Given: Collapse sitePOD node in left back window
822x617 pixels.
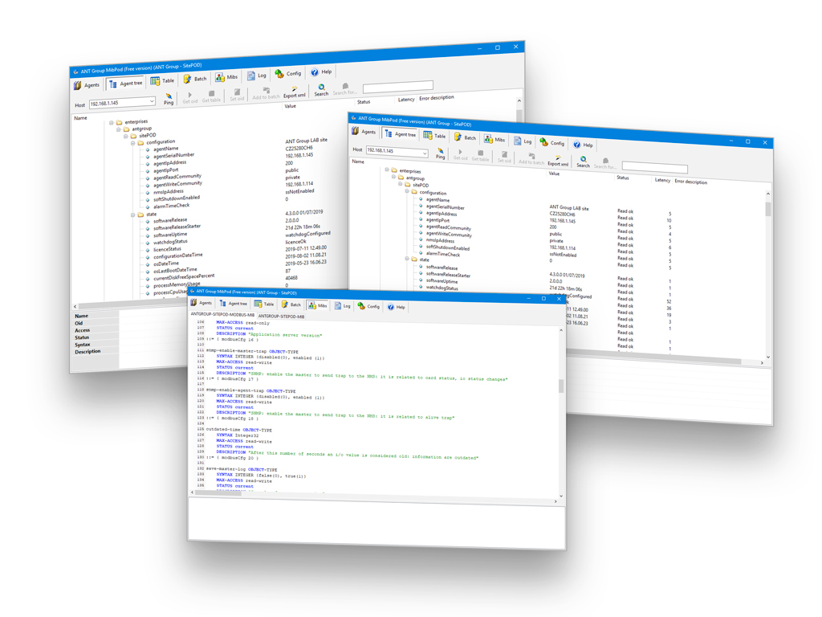Looking at the screenshot, I should 126,137.
